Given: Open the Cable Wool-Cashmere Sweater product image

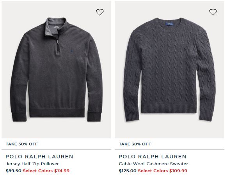Looking at the screenshot, I should [x=169, y=69].
